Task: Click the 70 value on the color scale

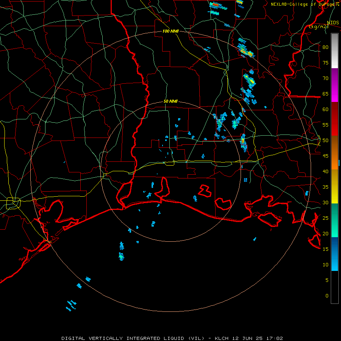Action: (x=325, y=78)
